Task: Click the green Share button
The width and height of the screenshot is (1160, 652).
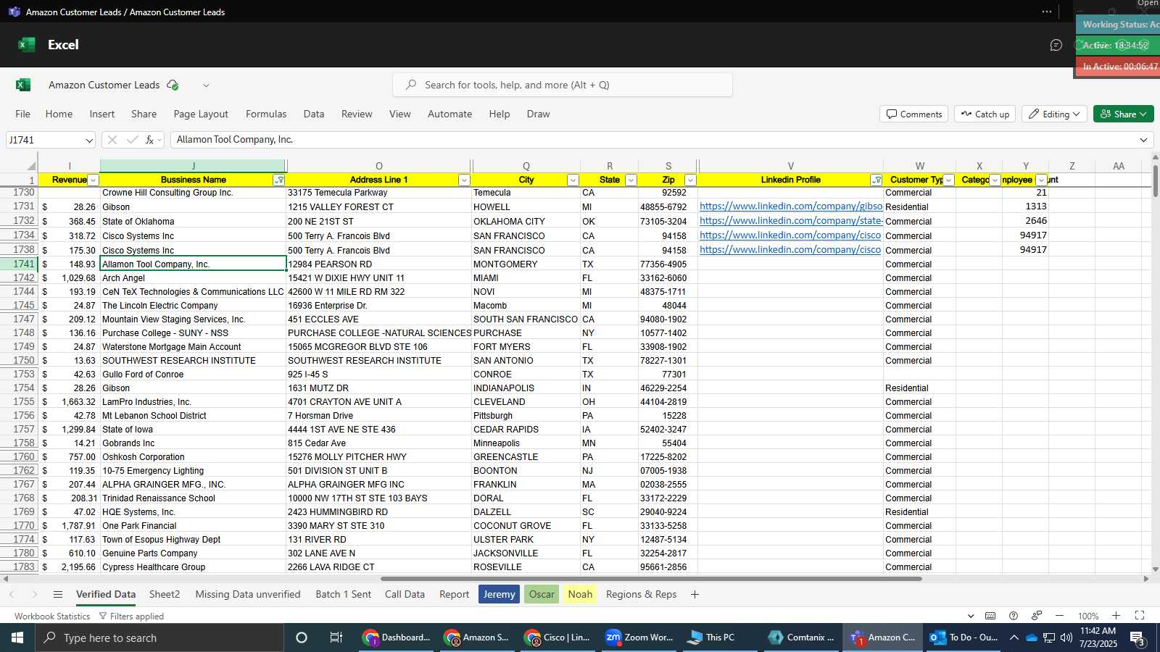Action: [1123, 114]
